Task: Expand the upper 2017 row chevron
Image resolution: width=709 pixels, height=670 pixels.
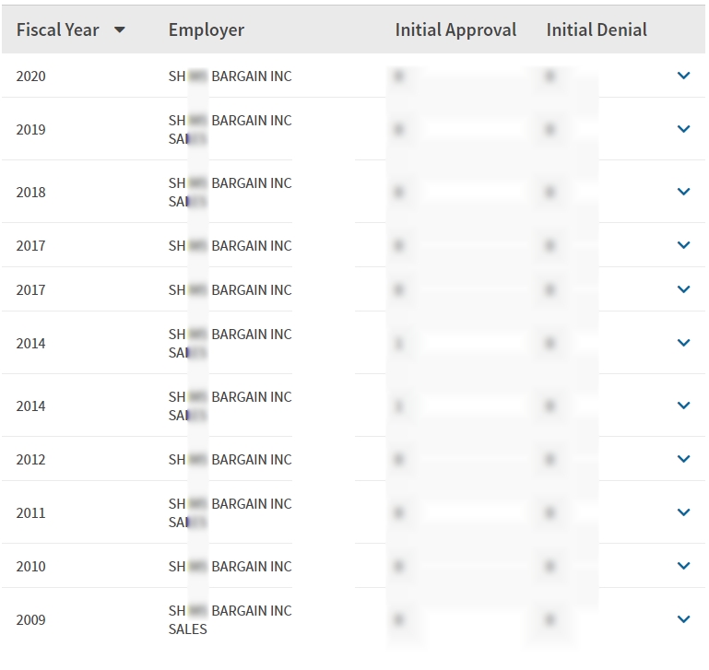Action: click(x=683, y=245)
